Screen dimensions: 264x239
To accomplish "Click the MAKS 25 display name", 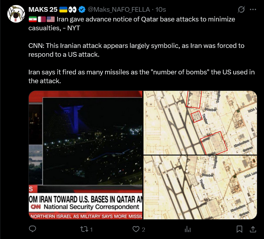I will pyautogui.click(x=43, y=10).
